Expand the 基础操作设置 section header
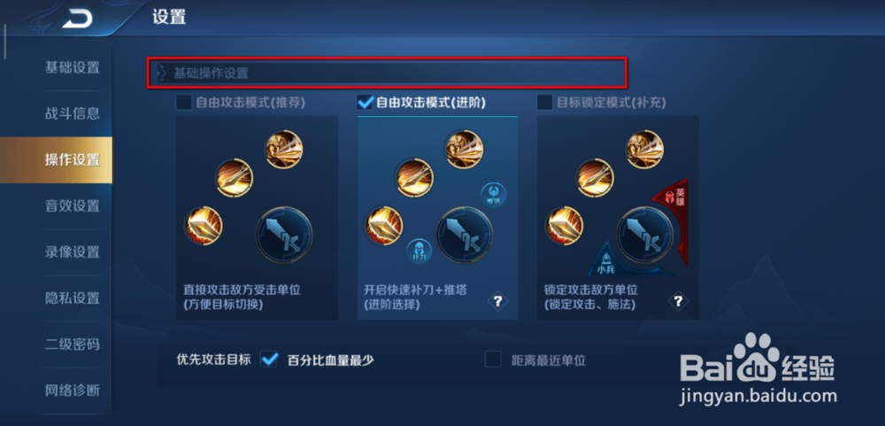The width and height of the screenshot is (885, 426). 388,73
